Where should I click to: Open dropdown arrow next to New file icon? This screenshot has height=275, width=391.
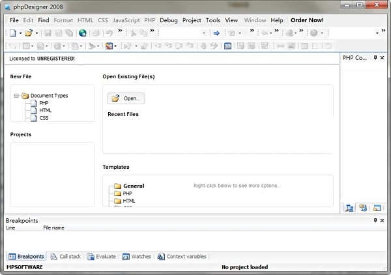click(x=20, y=33)
